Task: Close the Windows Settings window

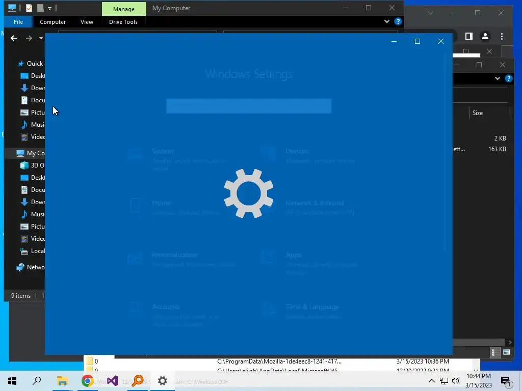Action: (x=441, y=41)
